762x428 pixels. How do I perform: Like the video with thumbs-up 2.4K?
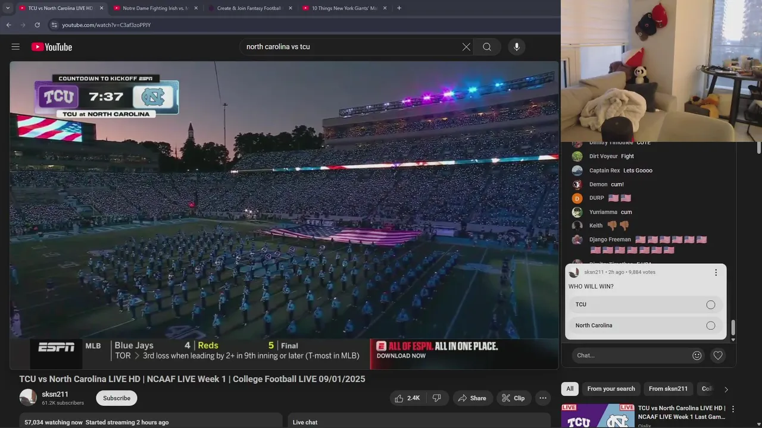[407, 398]
